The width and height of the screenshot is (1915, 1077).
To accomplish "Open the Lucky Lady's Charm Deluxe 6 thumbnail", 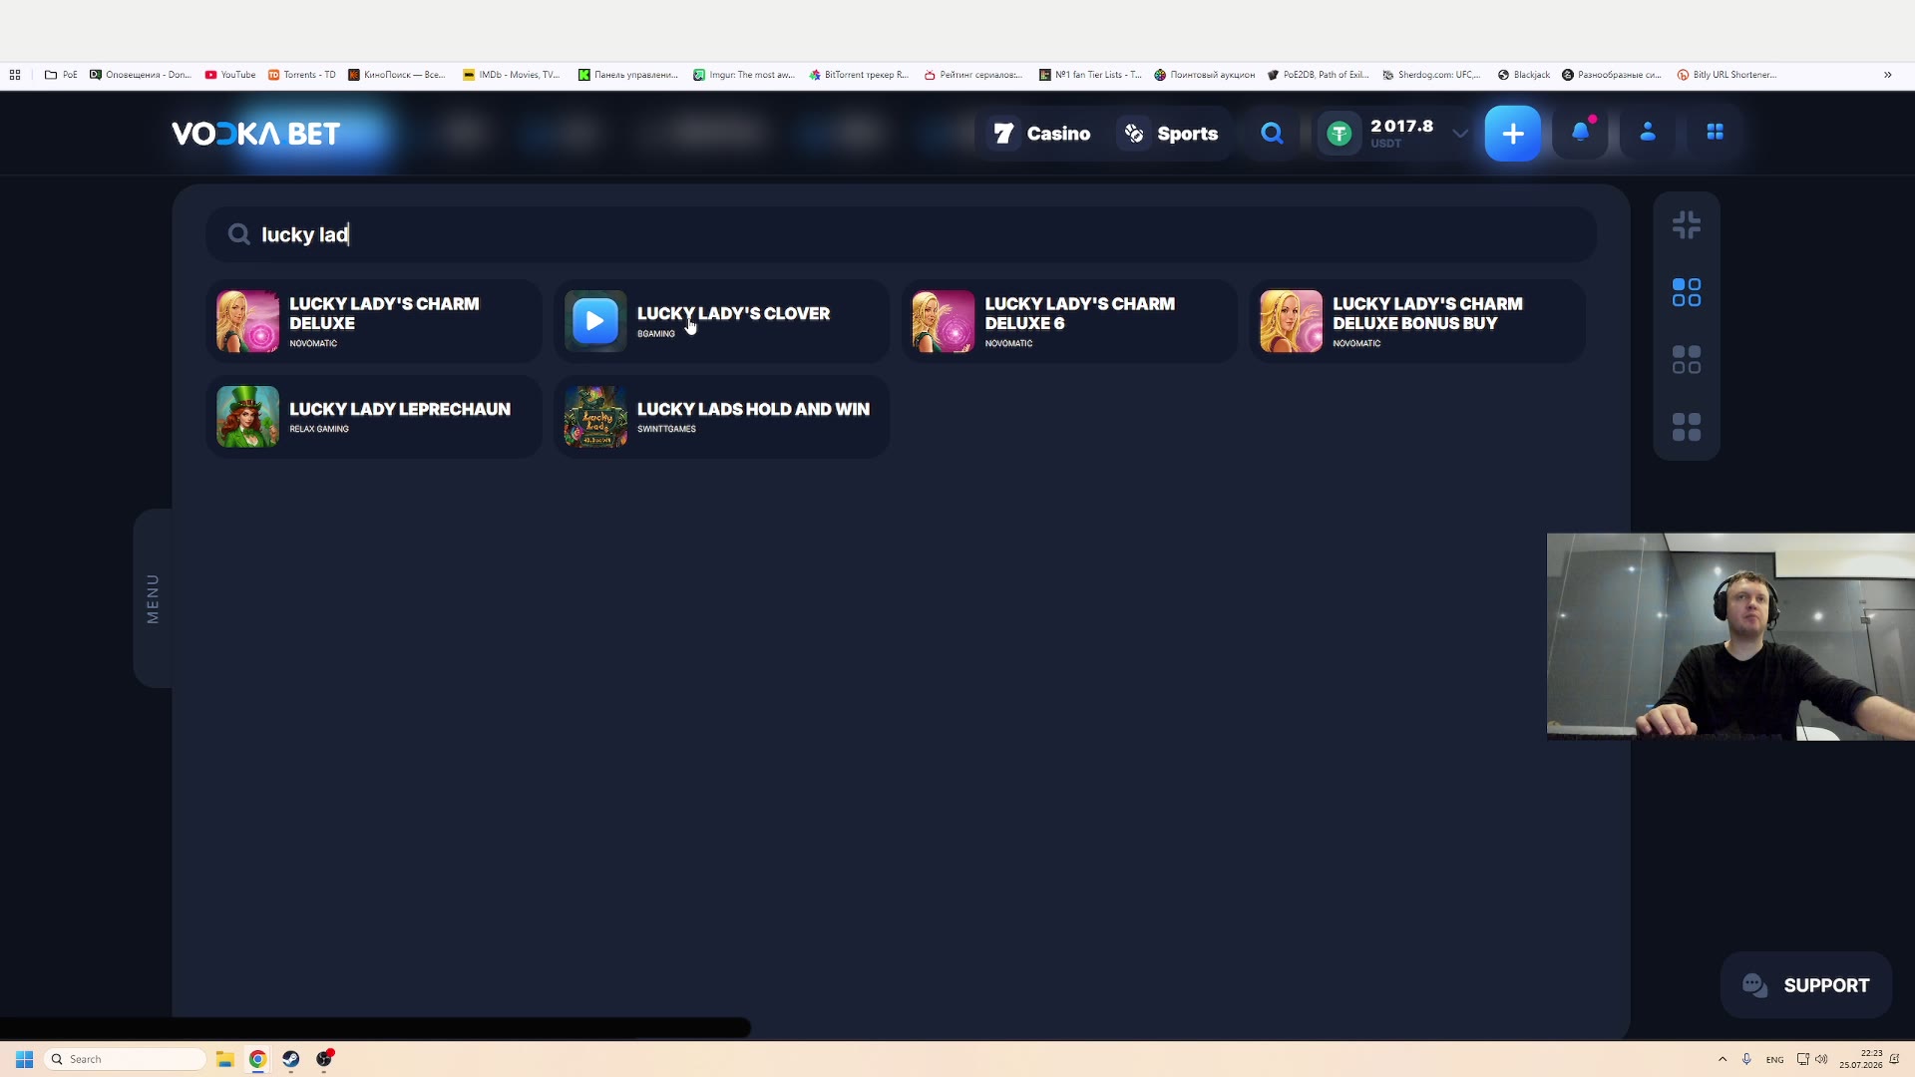I will [x=943, y=321].
